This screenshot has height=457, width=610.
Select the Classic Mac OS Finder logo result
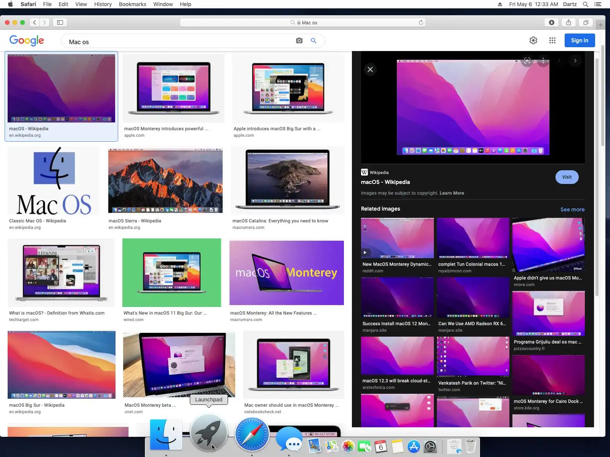pos(54,181)
